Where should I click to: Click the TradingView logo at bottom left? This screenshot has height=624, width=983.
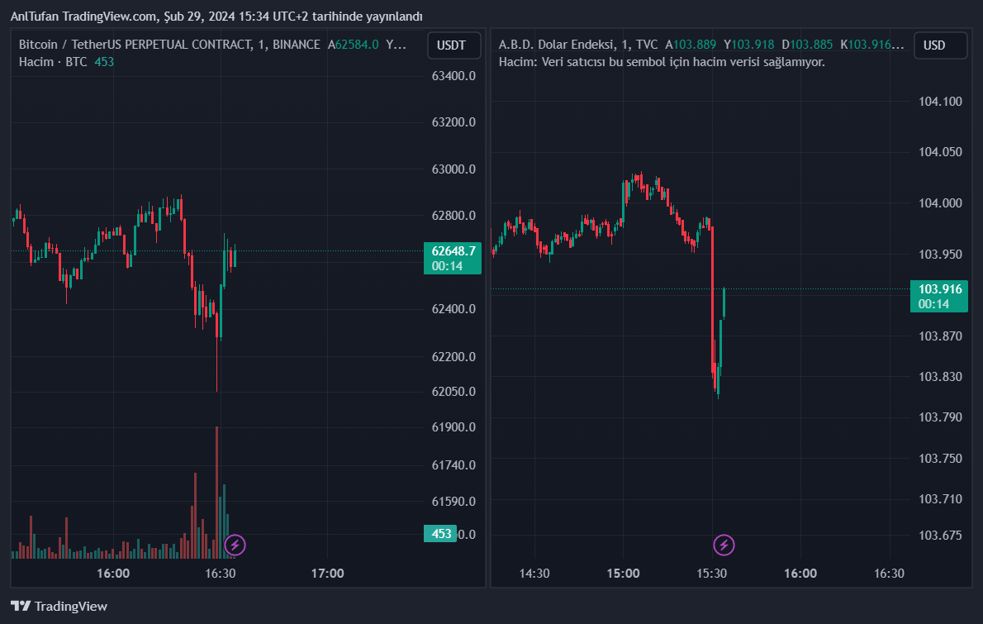[59, 606]
